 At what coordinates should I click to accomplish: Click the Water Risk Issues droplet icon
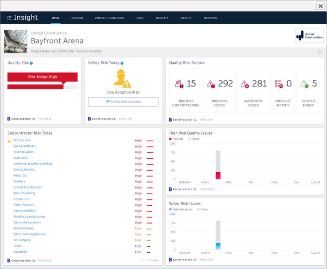245,84
